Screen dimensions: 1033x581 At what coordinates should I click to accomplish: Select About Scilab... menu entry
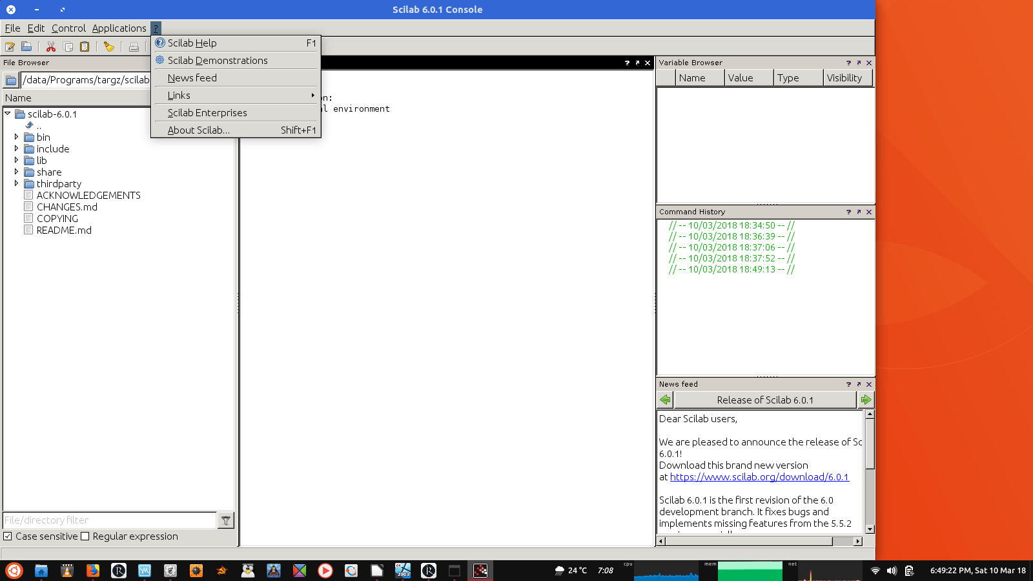coord(236,130)
